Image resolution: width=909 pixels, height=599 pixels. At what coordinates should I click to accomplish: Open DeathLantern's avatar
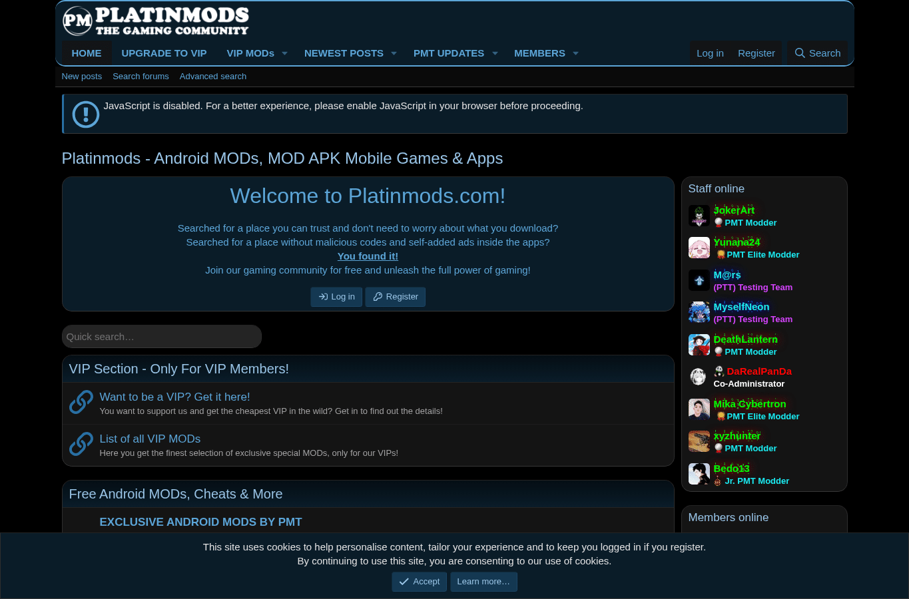click(699, 345)
